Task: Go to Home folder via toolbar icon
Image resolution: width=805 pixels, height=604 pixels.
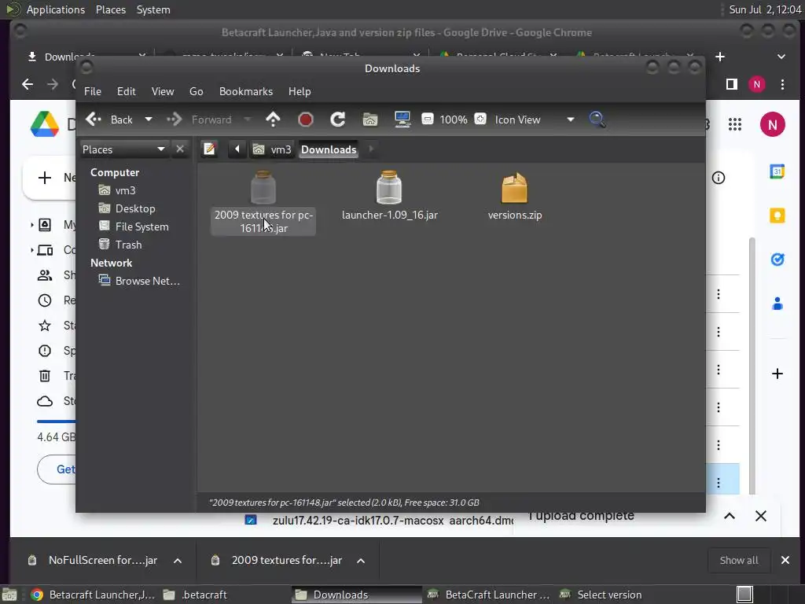Action: [x=370, y=120]
